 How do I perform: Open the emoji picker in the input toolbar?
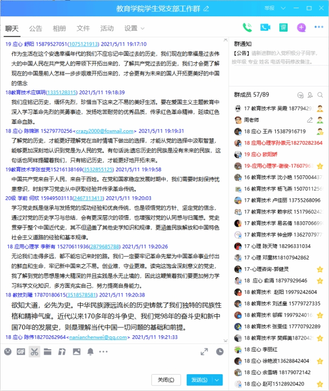[x=8, y=352]
